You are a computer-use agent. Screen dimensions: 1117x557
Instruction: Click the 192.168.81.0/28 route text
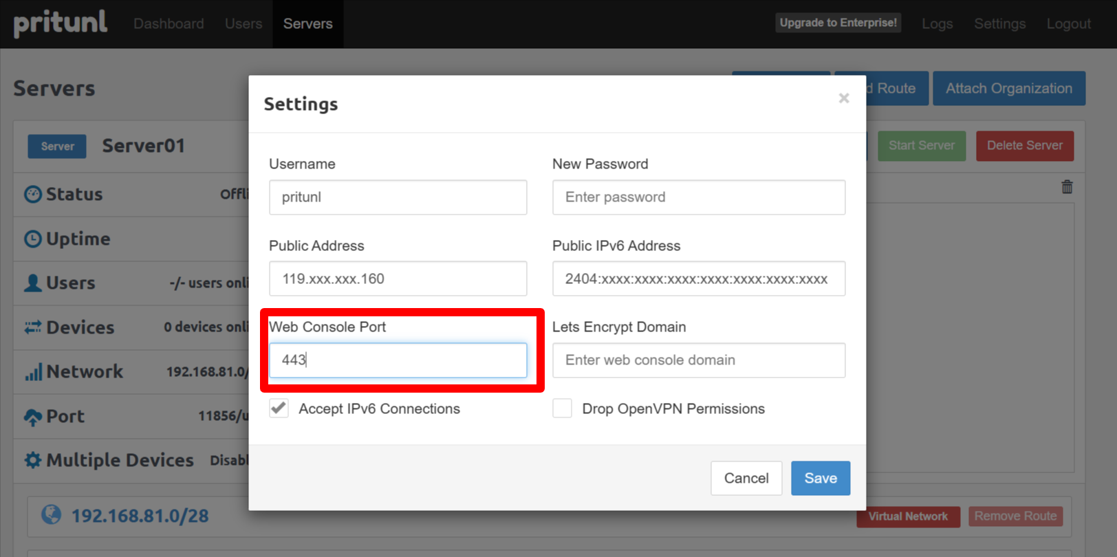tap(140, 516)
